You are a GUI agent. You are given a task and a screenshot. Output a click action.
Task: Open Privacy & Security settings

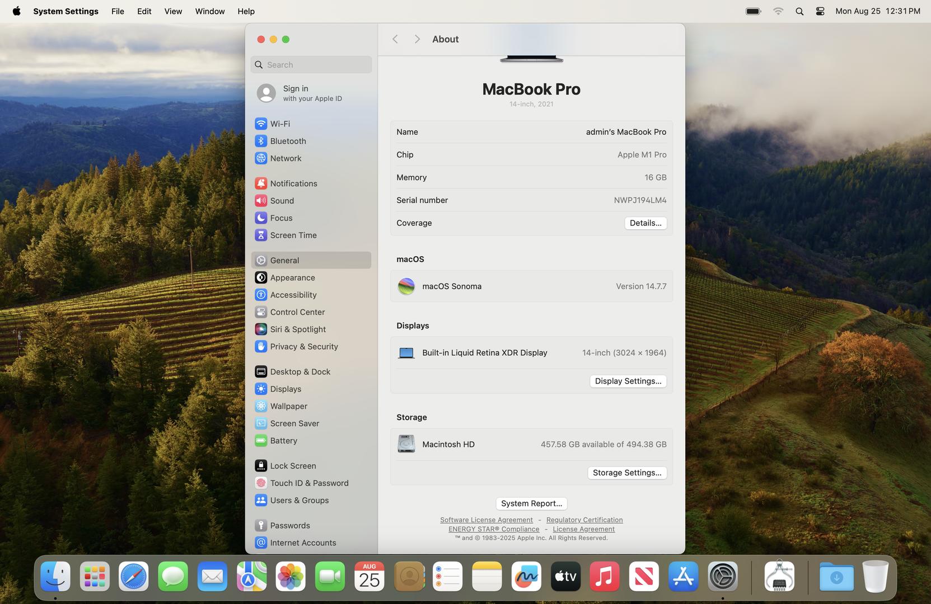tap(311, 347)
